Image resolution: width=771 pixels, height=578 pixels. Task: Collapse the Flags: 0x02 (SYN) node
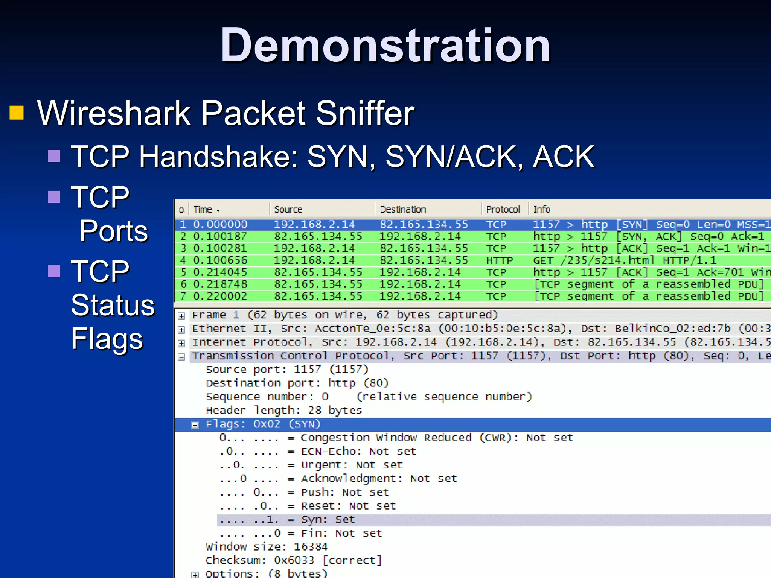195,425
